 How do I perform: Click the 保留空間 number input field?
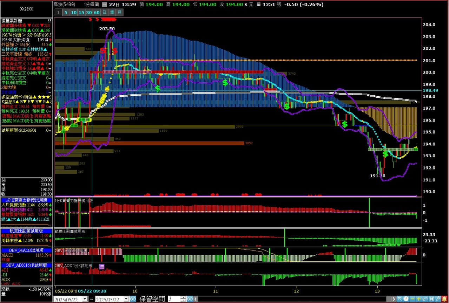(x=174, y=299)
